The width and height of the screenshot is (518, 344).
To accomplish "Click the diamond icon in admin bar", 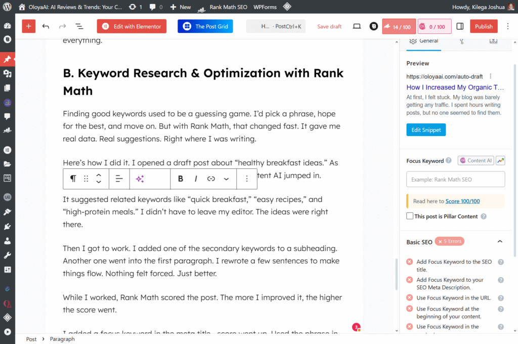I will [x=287, y=7].
